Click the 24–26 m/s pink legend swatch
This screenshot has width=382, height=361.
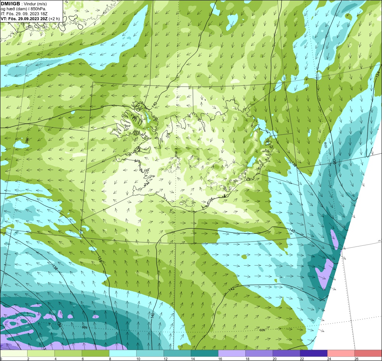coord(341,353)
